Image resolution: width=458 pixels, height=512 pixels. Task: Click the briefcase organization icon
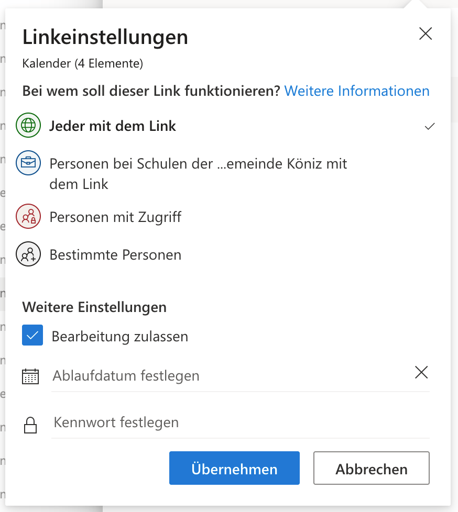tap(28, 163)
